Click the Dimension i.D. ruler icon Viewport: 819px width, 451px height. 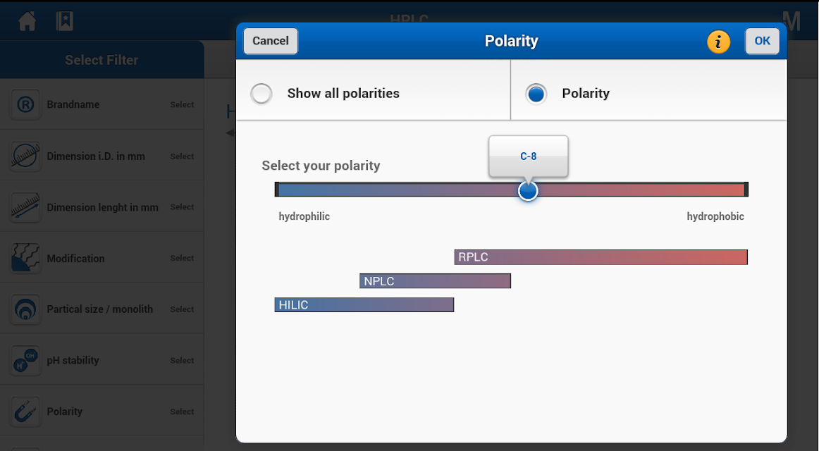click(25, 156)
